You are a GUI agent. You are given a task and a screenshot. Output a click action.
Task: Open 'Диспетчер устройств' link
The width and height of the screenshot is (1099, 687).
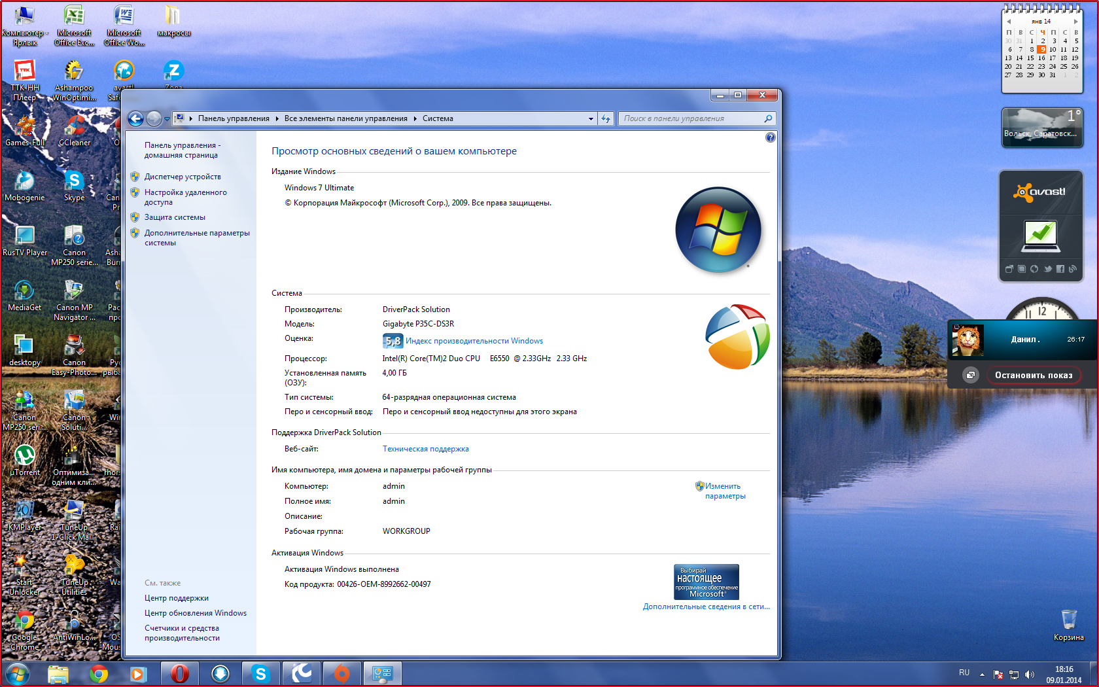(x=183, y=177)
